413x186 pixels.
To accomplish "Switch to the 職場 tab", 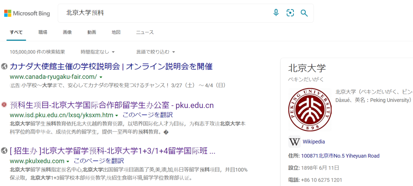I will 43,32.
